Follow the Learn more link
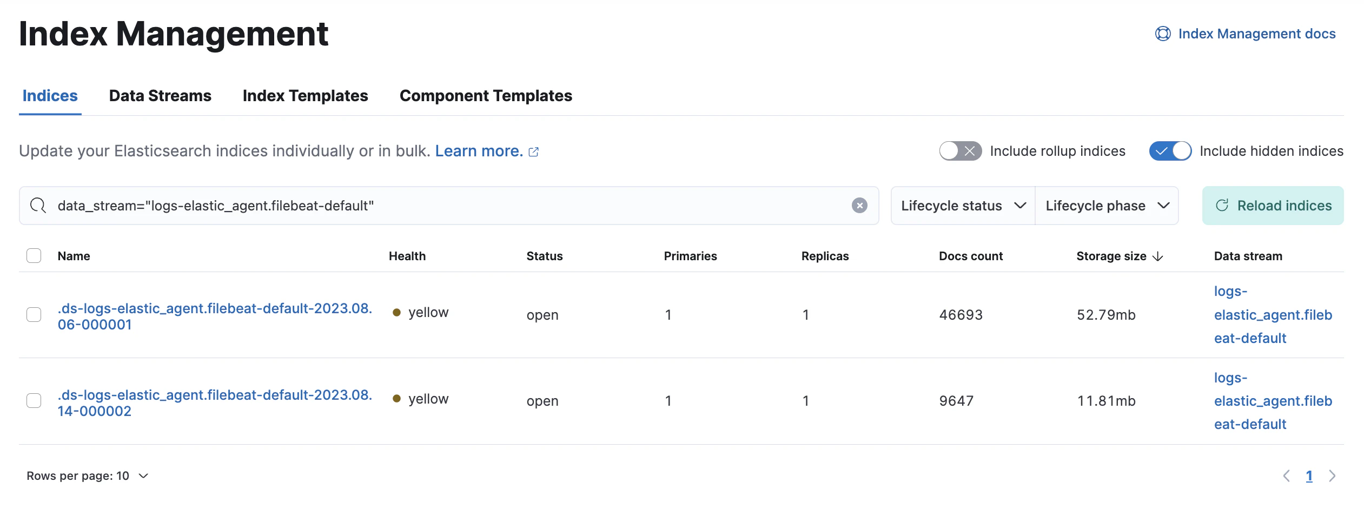This screenshot has width=1364, height=528. click(x=479, y=151)
